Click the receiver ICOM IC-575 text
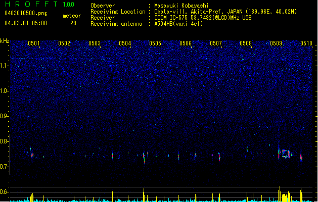The image size is (318, 202). click(x=203, y=18)
